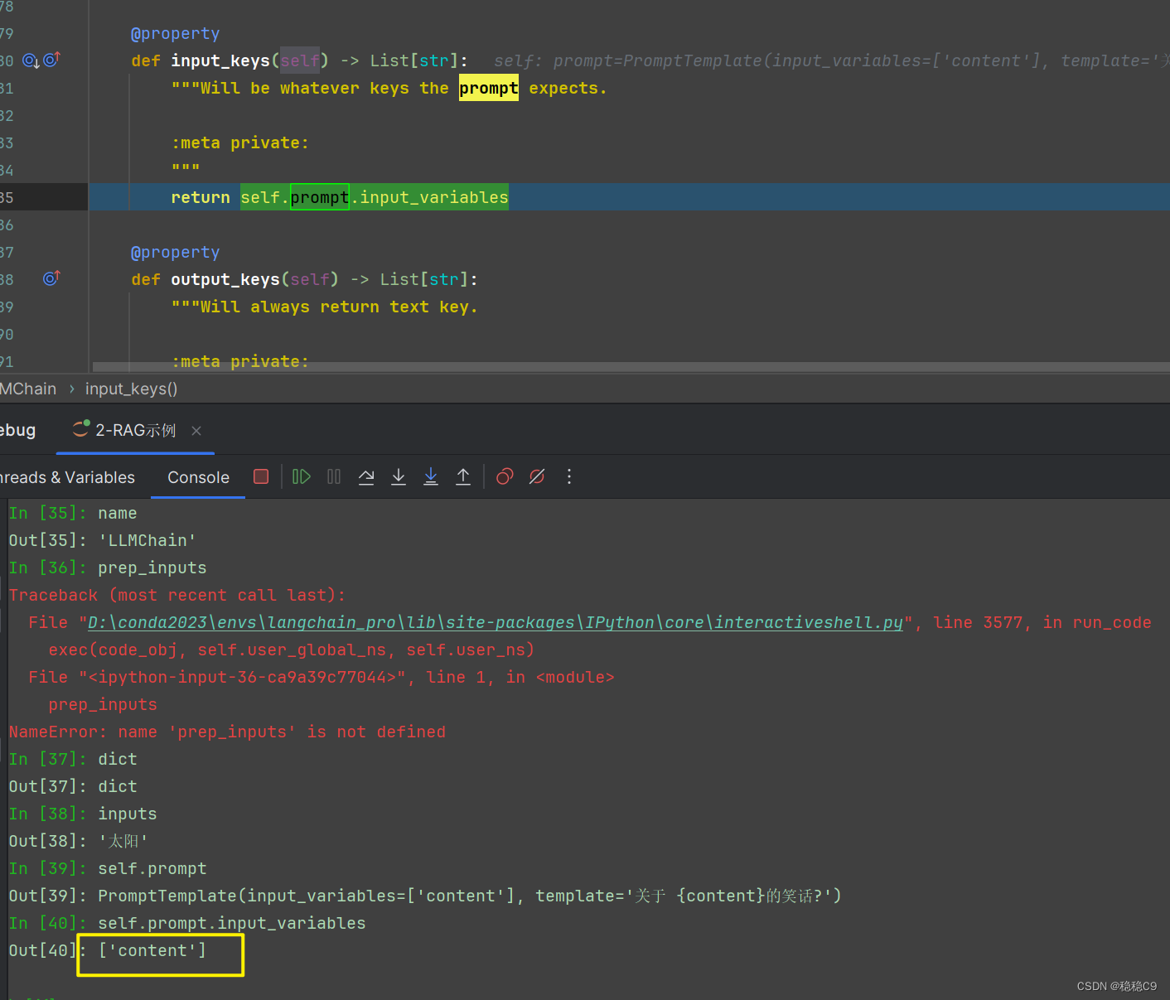Viewport: 1170px width, 1000px height.
Task: Switch to Threads & Variables tab
Action: click(x=67, y=477)
